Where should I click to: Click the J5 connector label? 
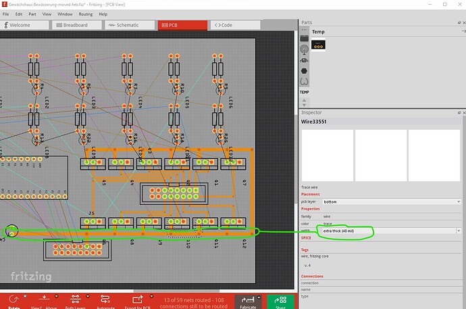91,213
